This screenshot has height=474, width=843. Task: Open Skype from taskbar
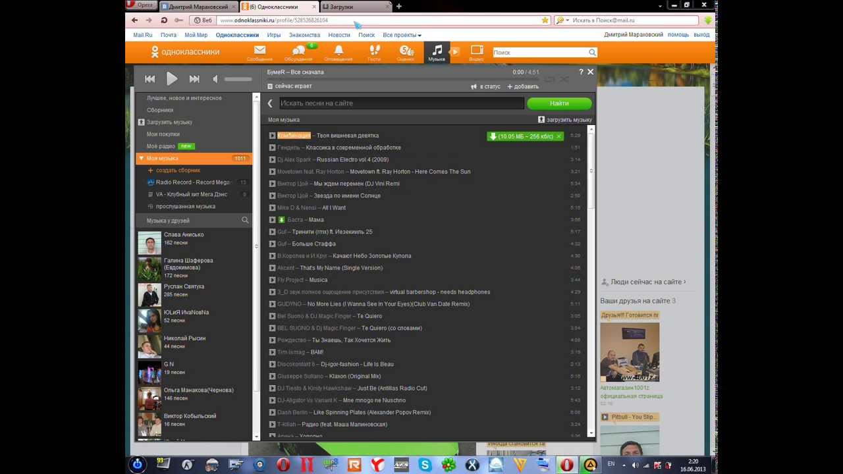(x=425, y=465)
